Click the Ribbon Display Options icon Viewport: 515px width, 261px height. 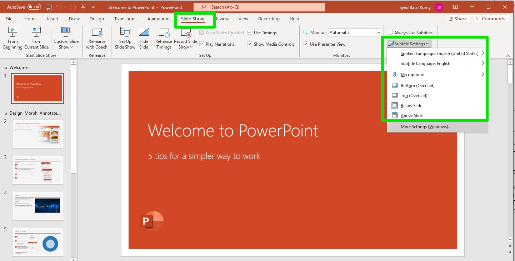click(x=455, y=7)
